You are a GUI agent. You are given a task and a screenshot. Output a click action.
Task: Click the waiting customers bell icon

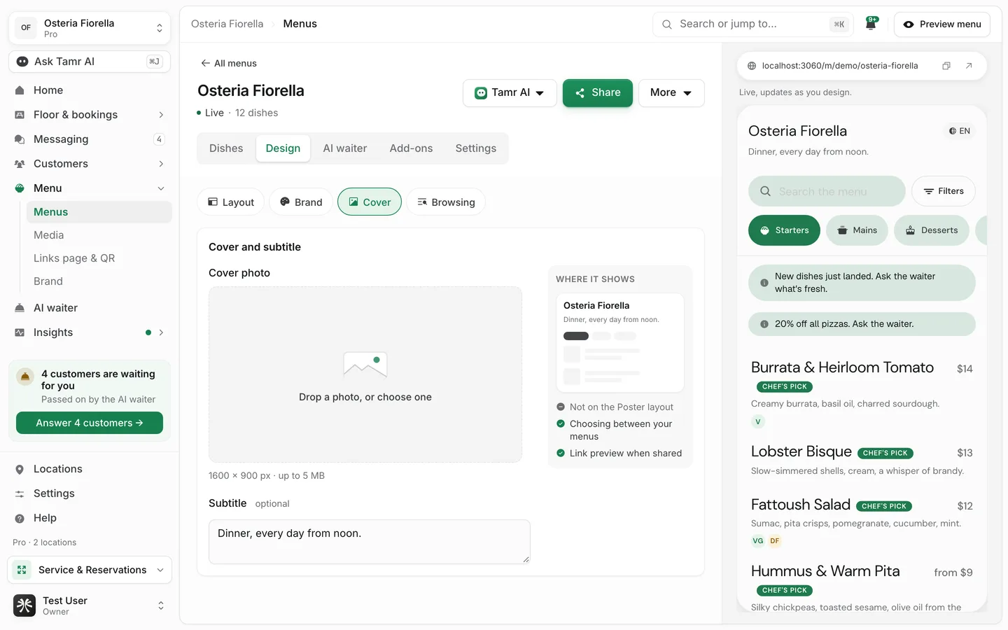(25, 377)
